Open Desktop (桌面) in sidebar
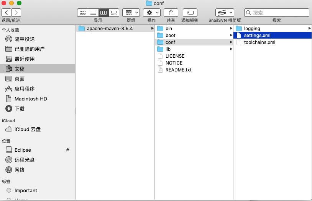The width and height of the screenshot is (312, 201). pyautogui.click(x=38, y=79)
